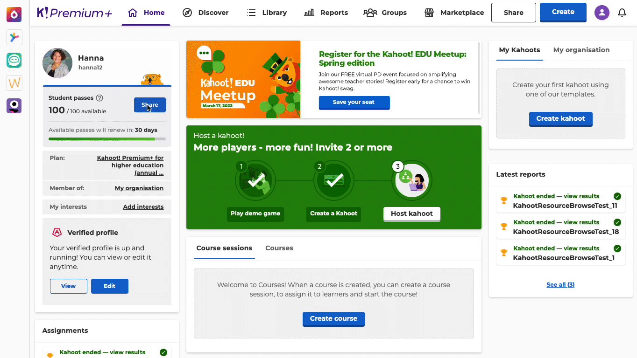
Task: Open the Kahoot! Premium+ plan link
Action: (130, 165)
